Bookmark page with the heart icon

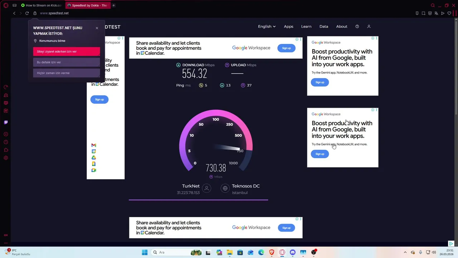[x=449, y=13]
